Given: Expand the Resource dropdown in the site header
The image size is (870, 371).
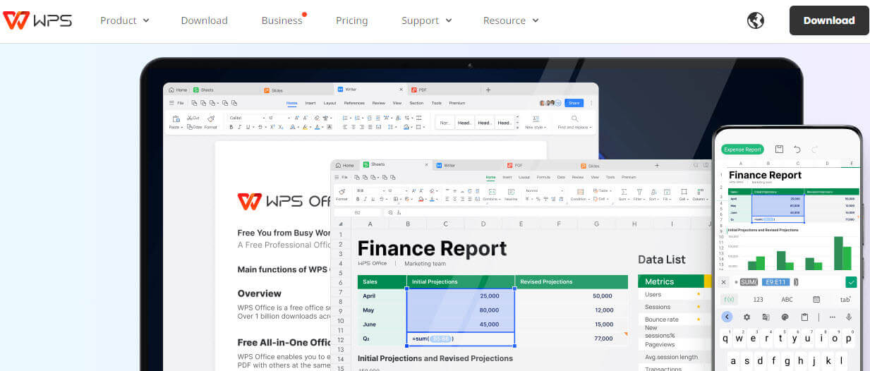Looking at the screenshot, I should tap(511, 20).
